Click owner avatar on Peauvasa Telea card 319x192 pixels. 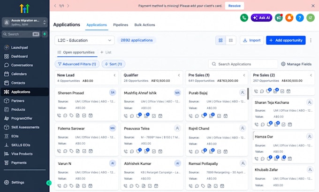point(177,128)
